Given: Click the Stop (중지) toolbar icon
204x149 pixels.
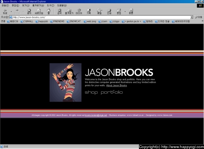Looking at the screenshot, I should [x=29, y=12].
